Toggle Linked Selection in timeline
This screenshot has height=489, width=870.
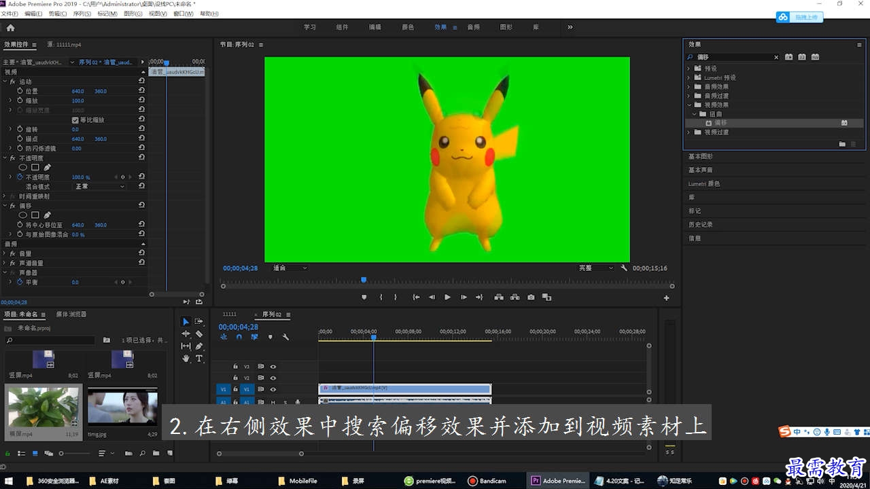[254, 337]
